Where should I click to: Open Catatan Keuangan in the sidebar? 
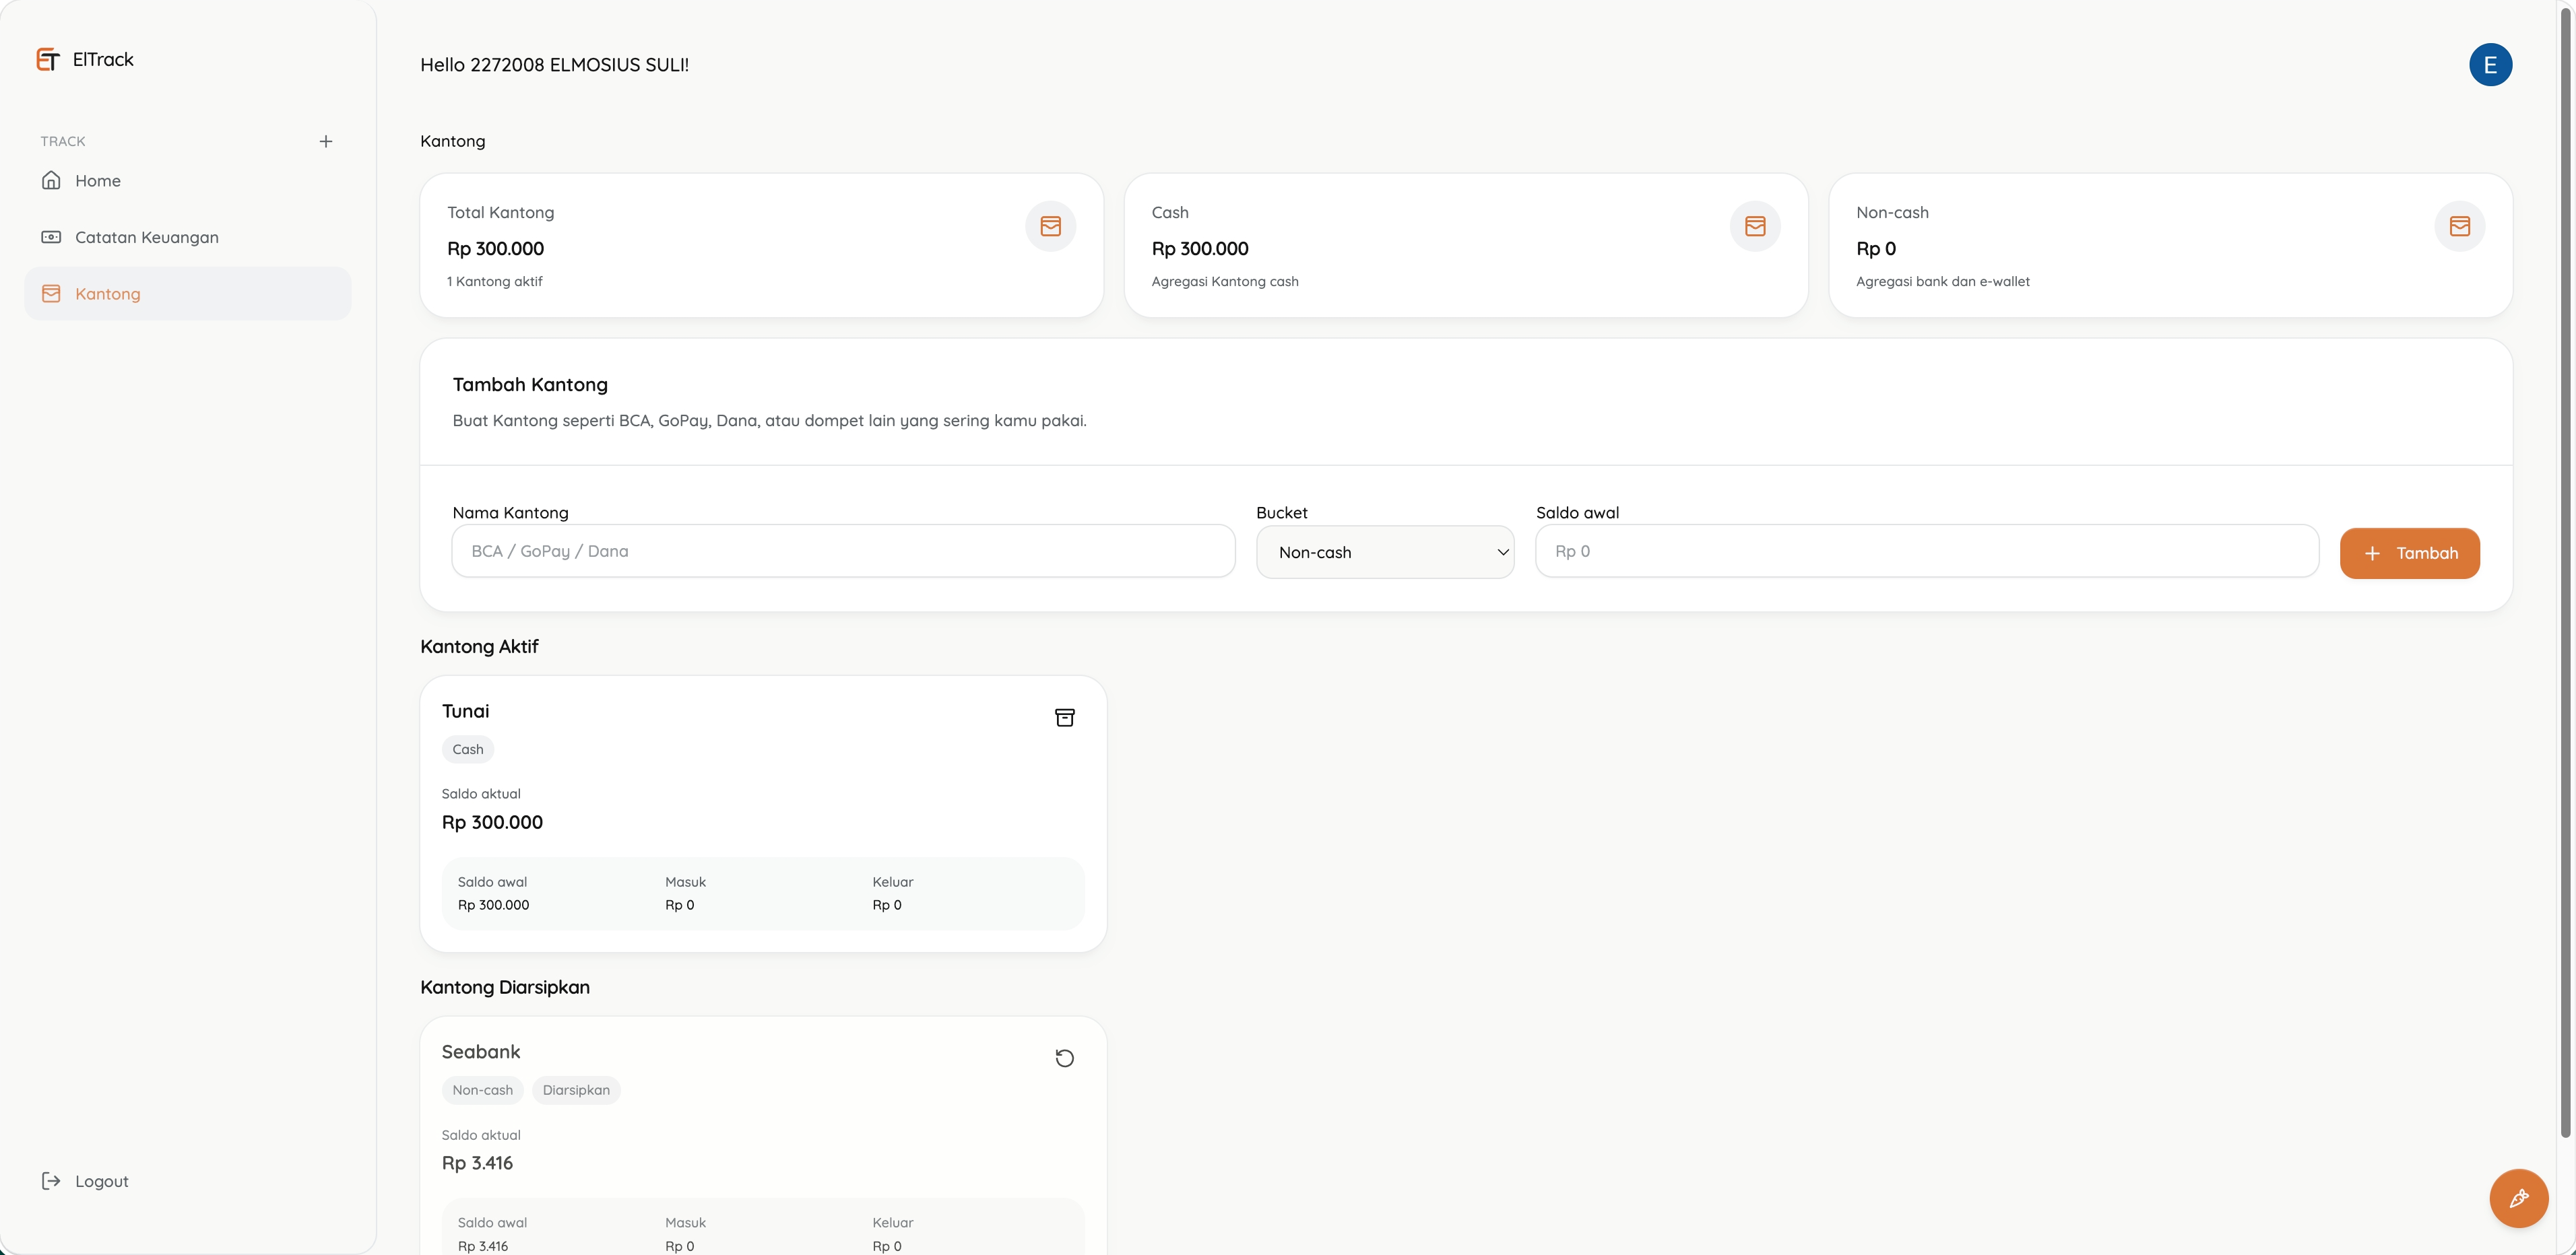188,238
